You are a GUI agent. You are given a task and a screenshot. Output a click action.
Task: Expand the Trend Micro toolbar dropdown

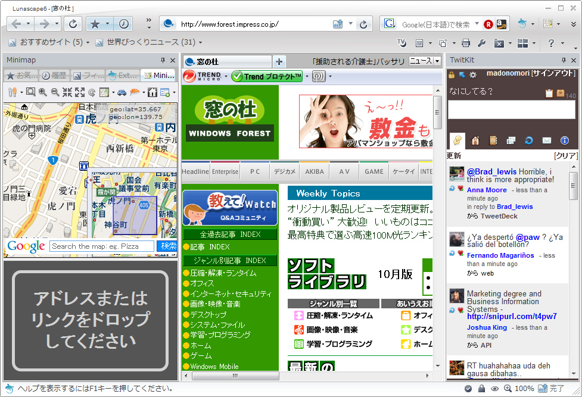(x=226, y=76)
